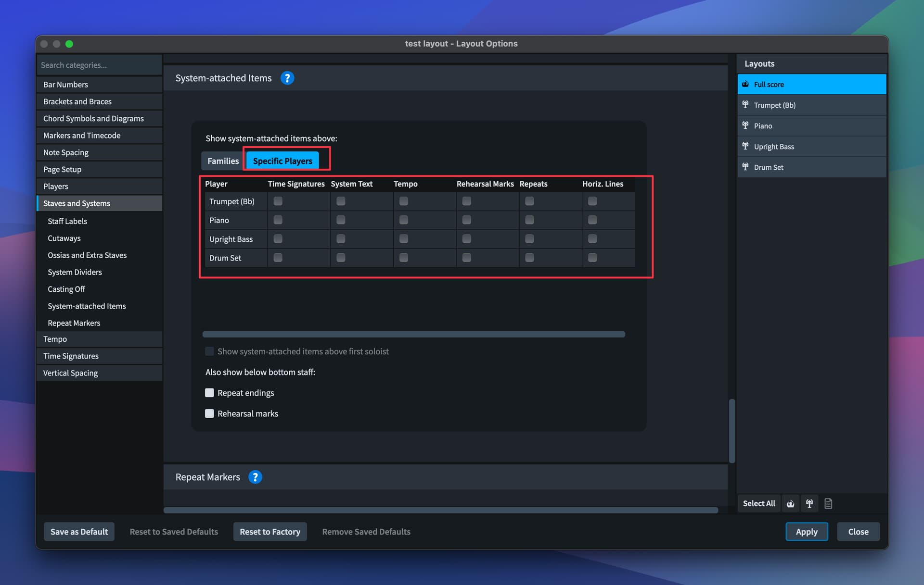Tick the Tempo checkbox for Piano
This screenshot has width=924, height=585.
pyautogui.click(x=404, y=220)
